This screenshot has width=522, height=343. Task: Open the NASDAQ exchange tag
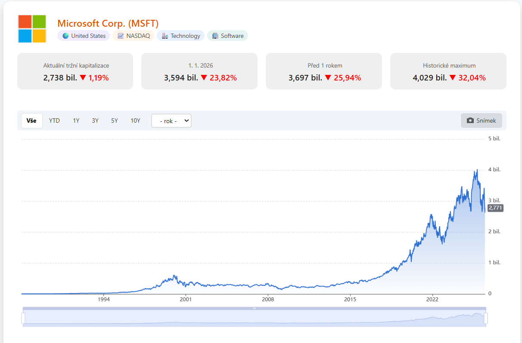134,36
